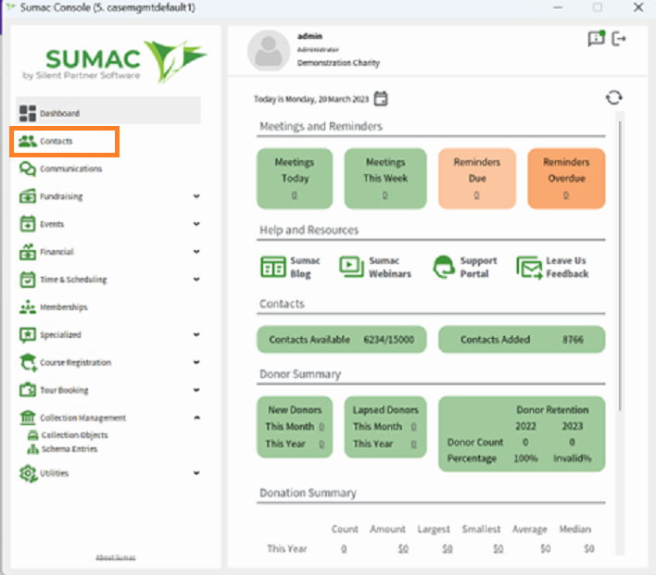The width and height of the screenshot is (656, 575).
Task: Click the Specialized star icon
Action: [28, 334]
